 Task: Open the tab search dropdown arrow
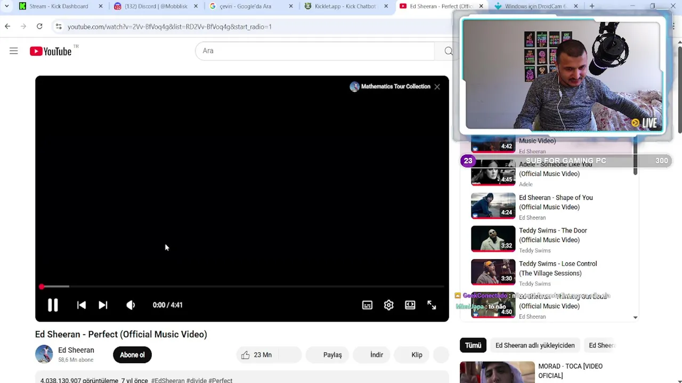click(6, 6)
